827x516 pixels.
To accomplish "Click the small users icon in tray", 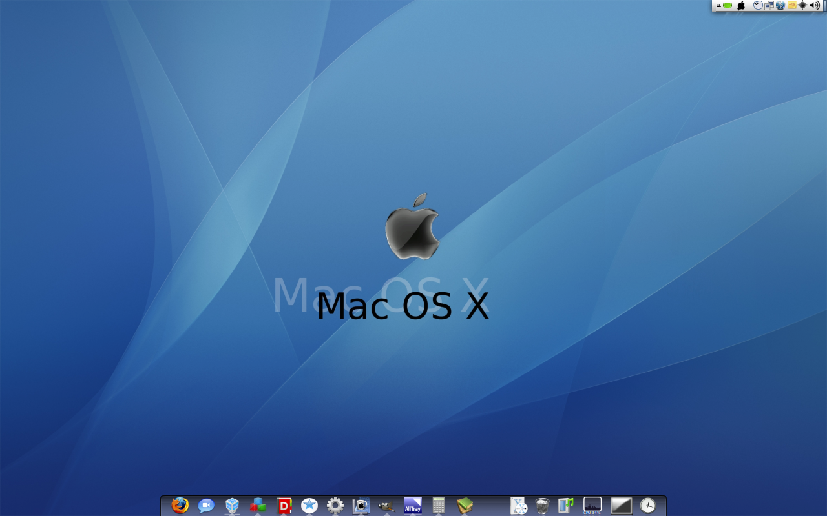I will click(718, 6).
